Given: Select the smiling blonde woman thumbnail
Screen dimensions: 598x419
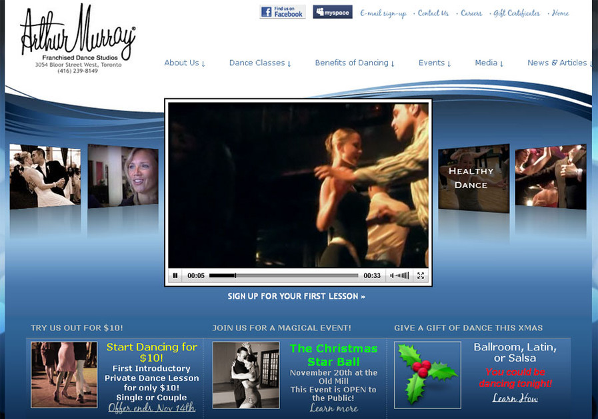Looking at the screenshot, I should coord(123,176).
